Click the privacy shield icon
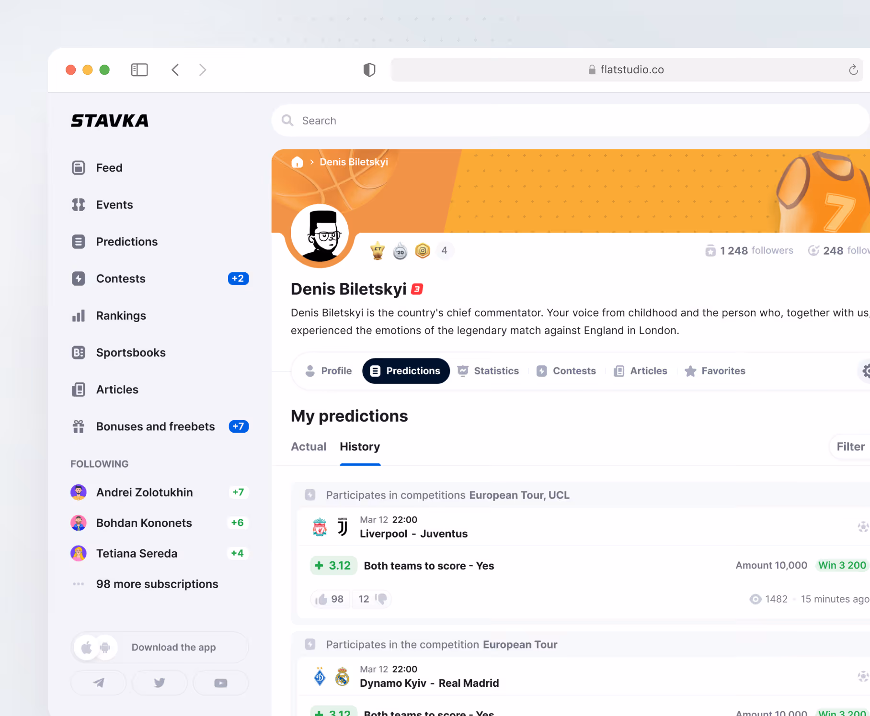Image resolution: width=870 pixels, height=716 pixels. (369, 70)
